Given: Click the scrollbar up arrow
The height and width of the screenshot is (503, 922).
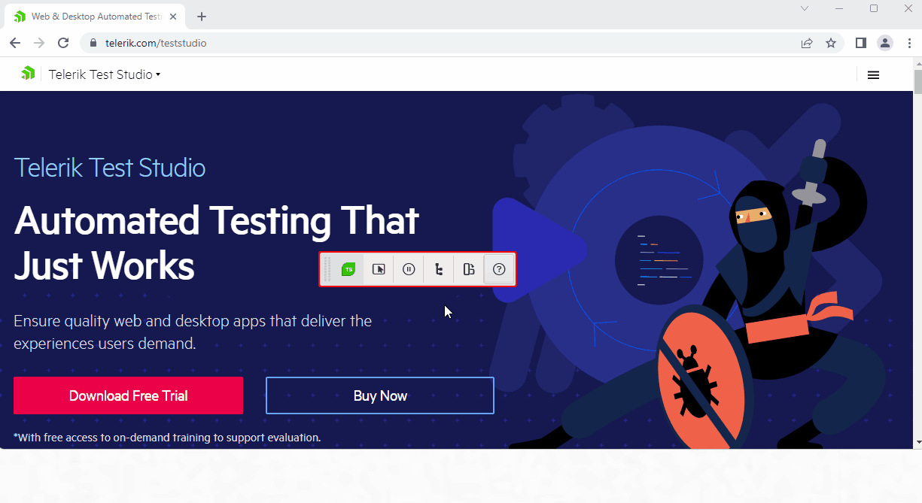Looking at the screenshot, I should tap(917, 62).
